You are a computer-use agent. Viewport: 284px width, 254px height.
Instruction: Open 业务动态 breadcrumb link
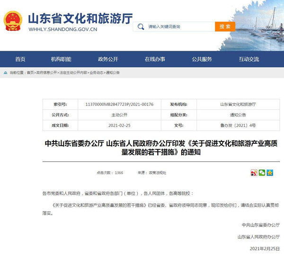(x=97, y=73)
